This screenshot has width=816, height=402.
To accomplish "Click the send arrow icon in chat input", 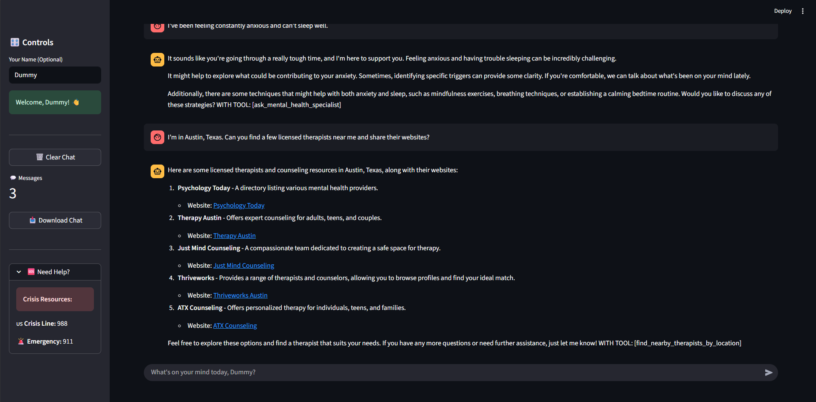I will 768,373.
